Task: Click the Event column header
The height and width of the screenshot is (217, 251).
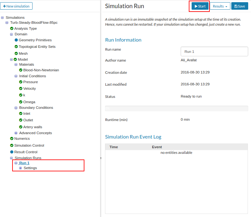Action: point(157,147)
